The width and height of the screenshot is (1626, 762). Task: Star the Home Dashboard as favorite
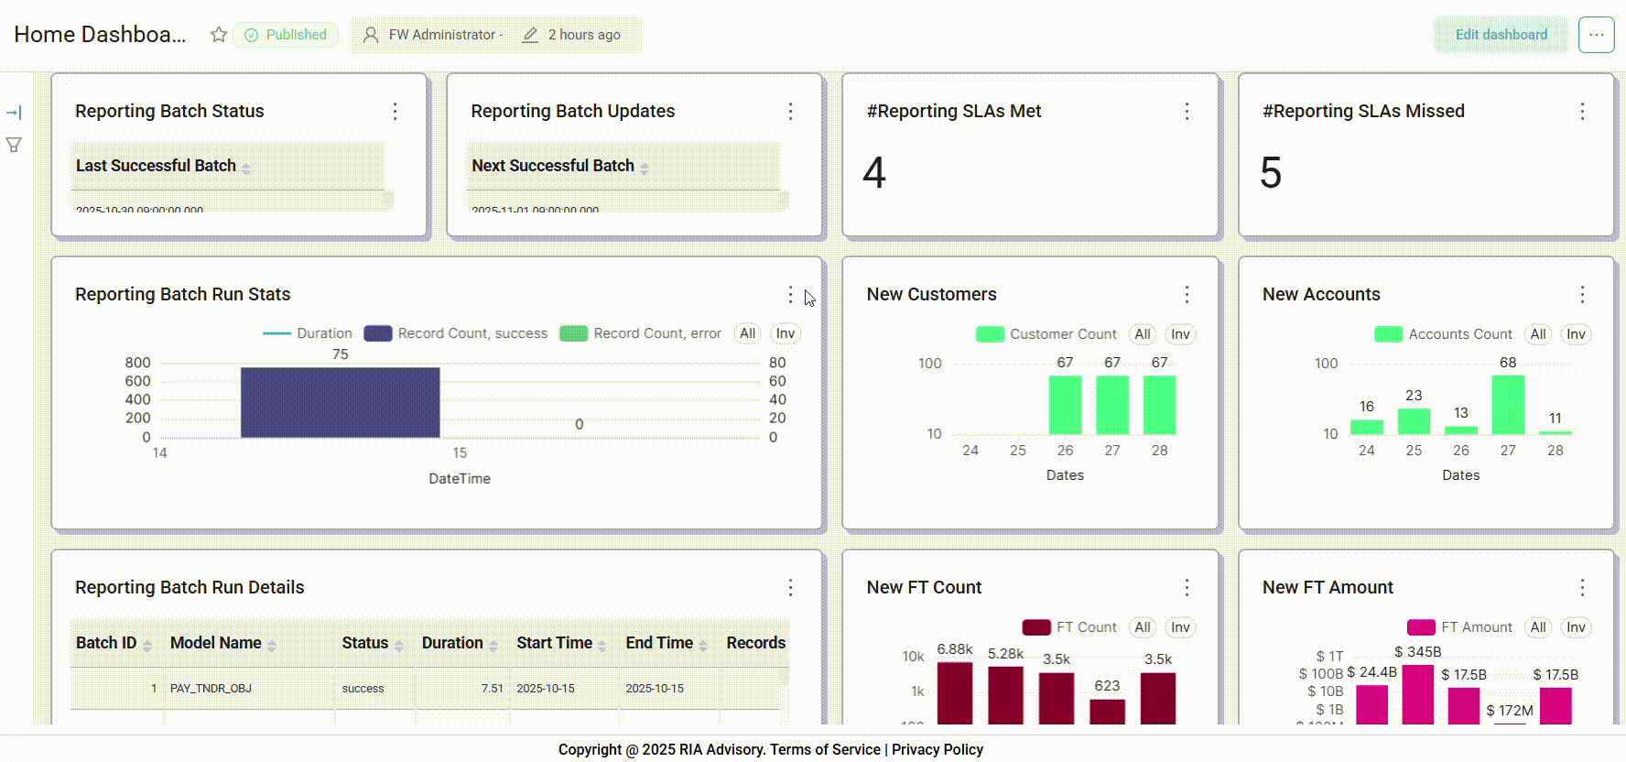point(218,35)
